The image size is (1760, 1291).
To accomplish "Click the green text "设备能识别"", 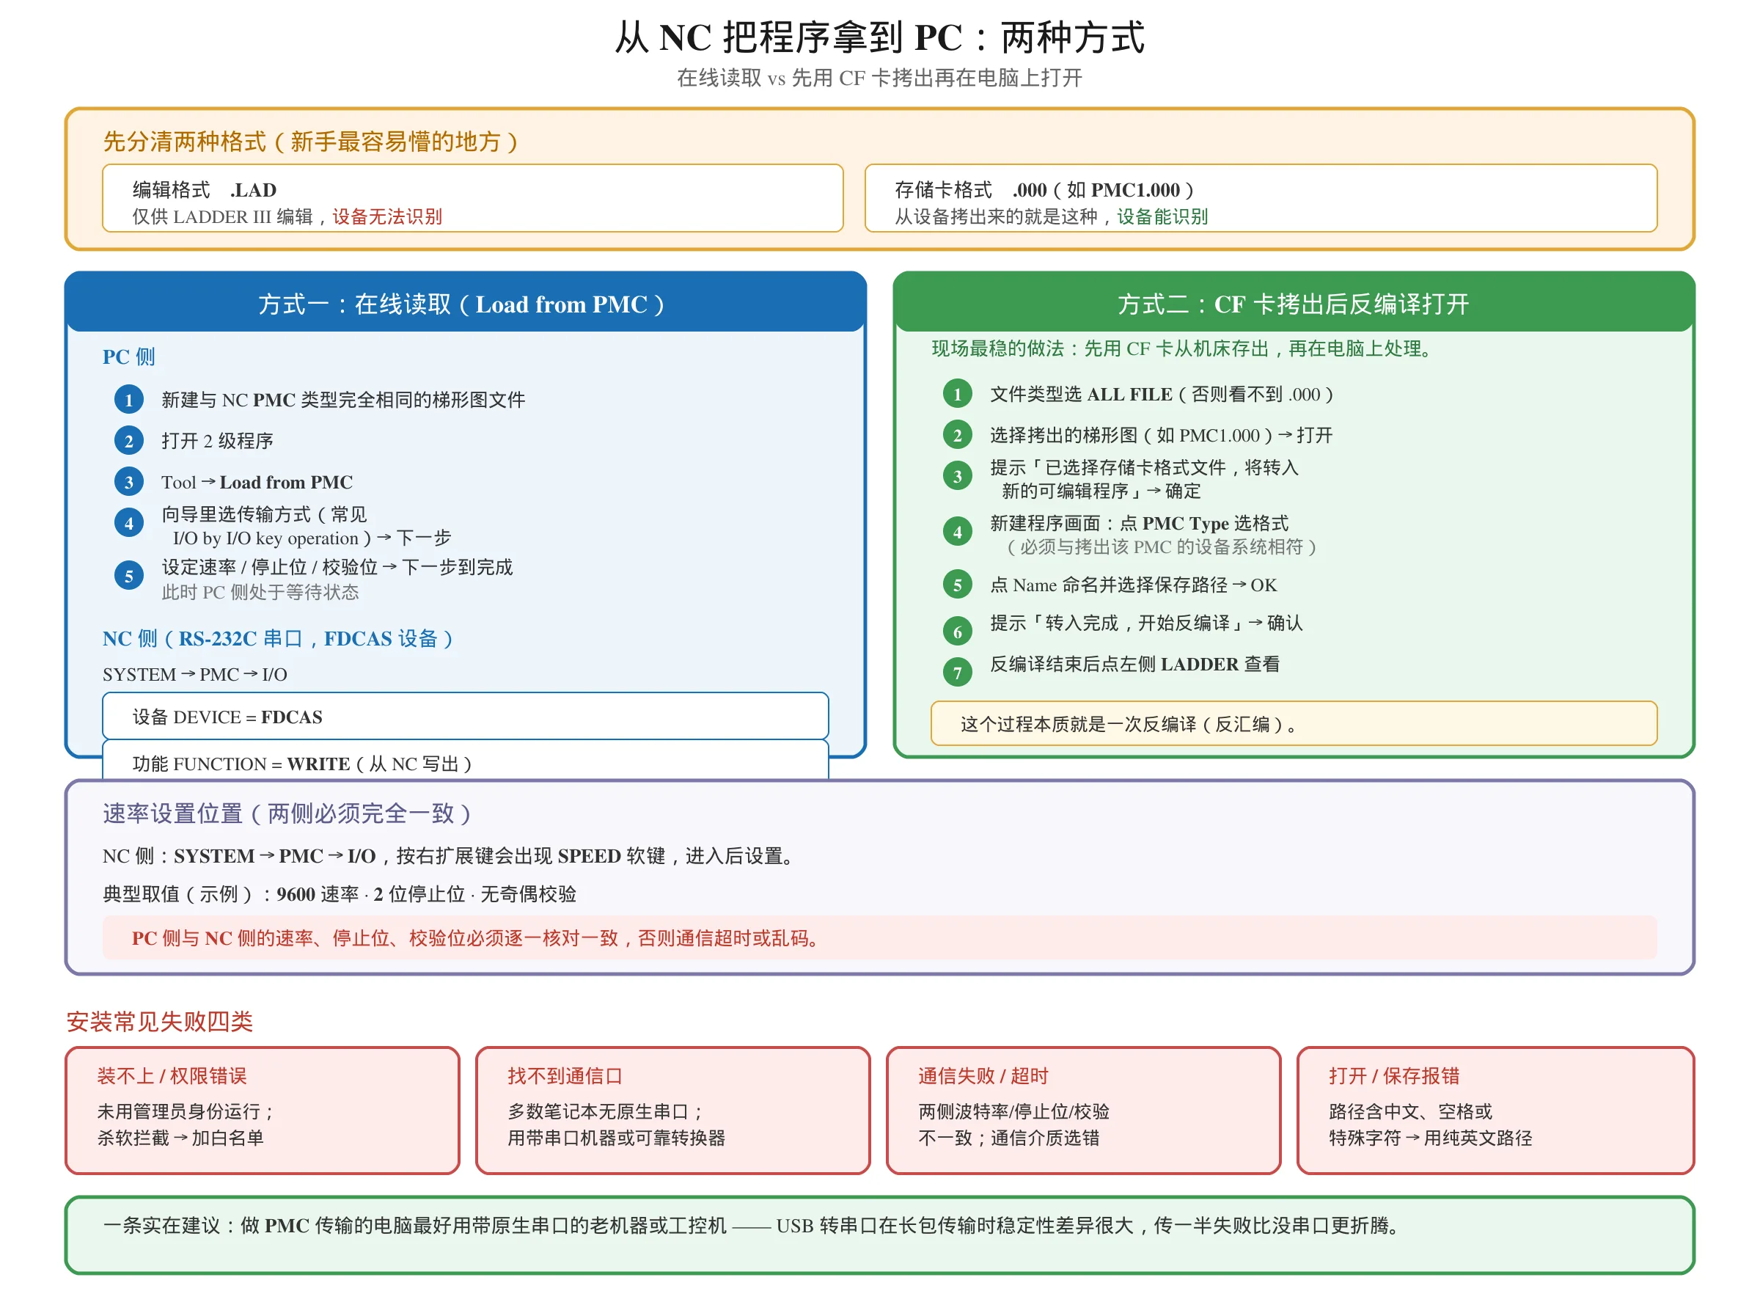I will (1162, 217).
